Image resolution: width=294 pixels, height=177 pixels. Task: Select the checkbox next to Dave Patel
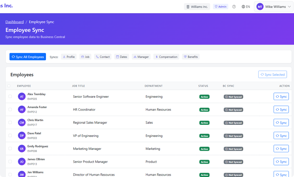point(10,135)
